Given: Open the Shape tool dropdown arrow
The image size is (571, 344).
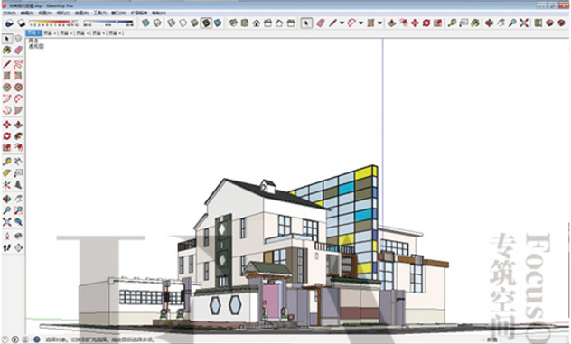Looking at the screenshot, I should pyautogui.click(x=379, y=23).
